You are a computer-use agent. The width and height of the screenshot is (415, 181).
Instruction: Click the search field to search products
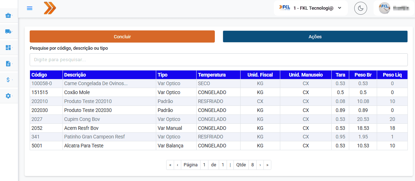coord(218,60)
